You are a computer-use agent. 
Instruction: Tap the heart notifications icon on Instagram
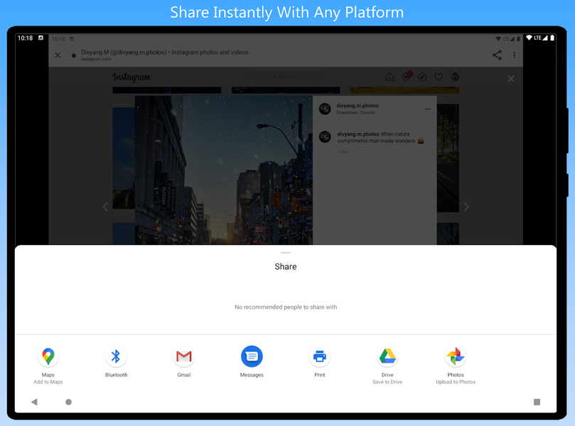(439, 77)
